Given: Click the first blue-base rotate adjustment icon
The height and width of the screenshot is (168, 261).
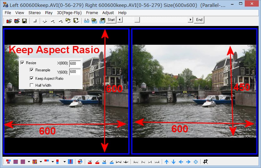Looking at the screenshot, I should coord(104,162).
